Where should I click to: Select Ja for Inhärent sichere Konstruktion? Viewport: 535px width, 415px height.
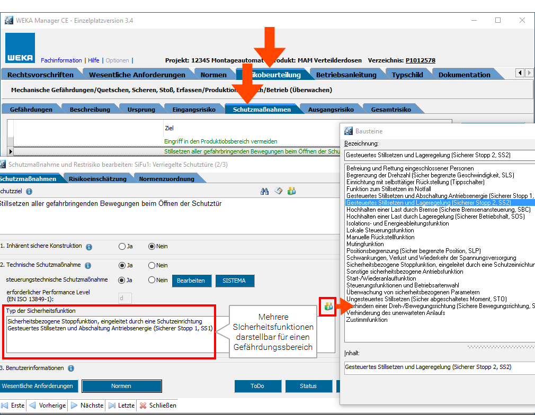tap(122, 246)
